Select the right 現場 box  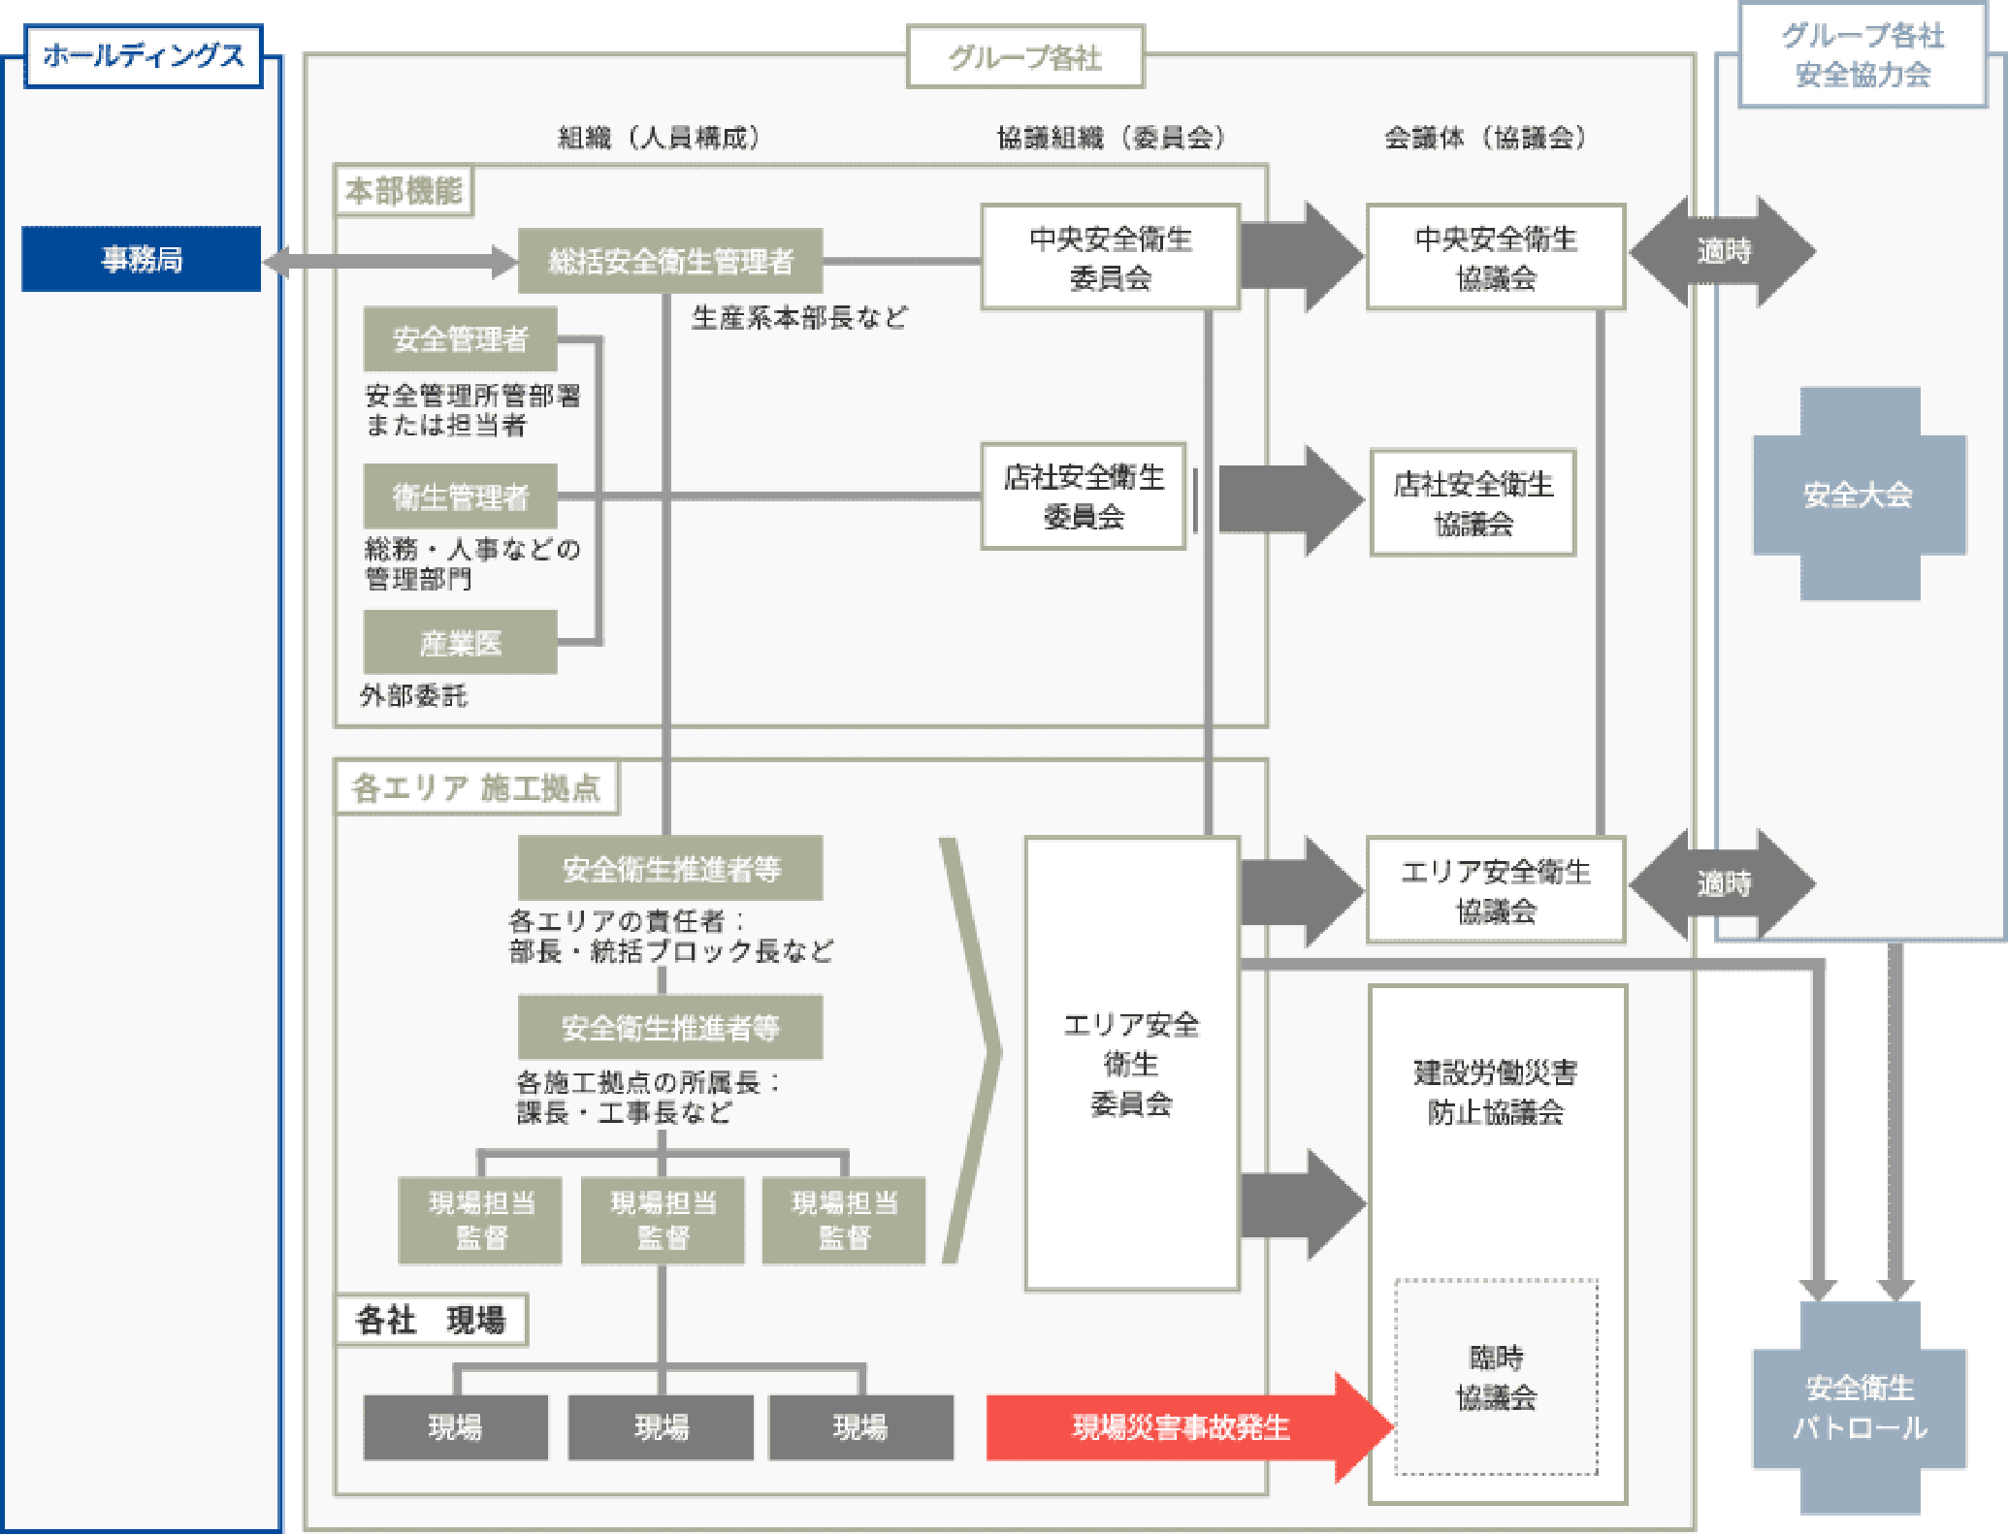point(860,1427)
